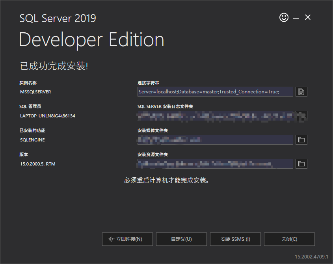
Task: Click the 安装日志文件夹 path field
Action: point(215,115)
